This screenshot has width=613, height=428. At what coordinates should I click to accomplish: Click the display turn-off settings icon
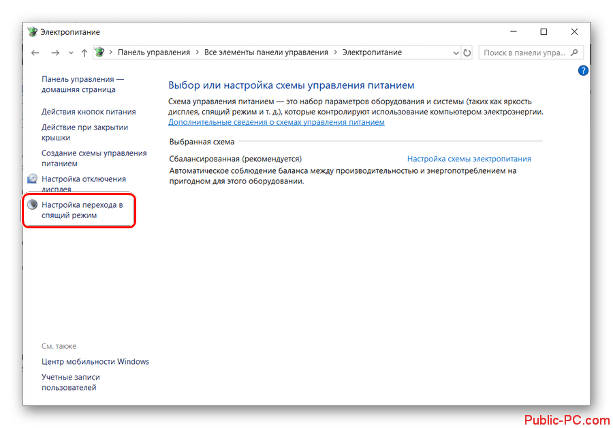(33, 179)
